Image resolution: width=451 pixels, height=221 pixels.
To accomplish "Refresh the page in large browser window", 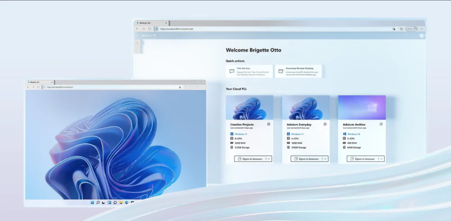I will 150,29.
